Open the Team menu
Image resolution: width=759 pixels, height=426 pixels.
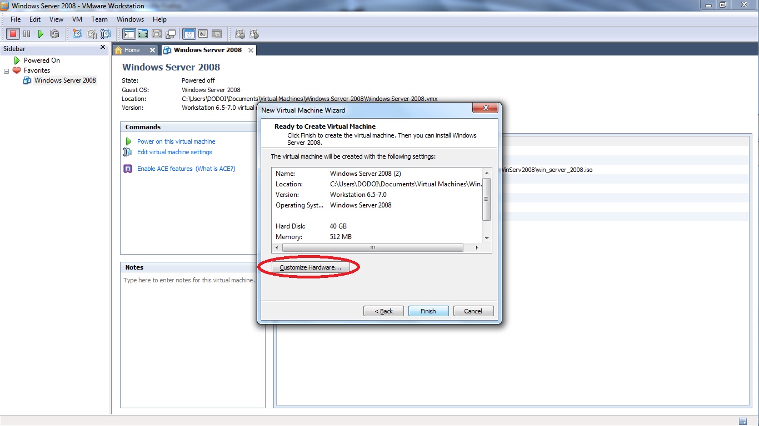[x=99, y=19]
